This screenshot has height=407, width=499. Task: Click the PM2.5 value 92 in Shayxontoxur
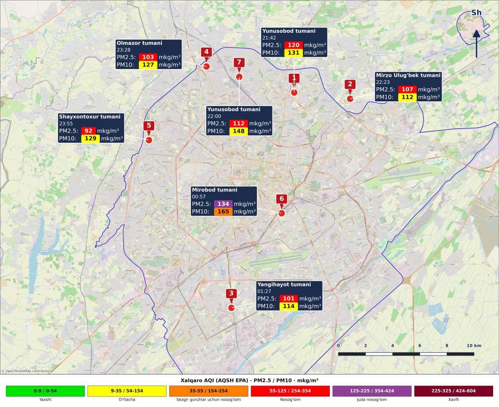tap(88, 131)
